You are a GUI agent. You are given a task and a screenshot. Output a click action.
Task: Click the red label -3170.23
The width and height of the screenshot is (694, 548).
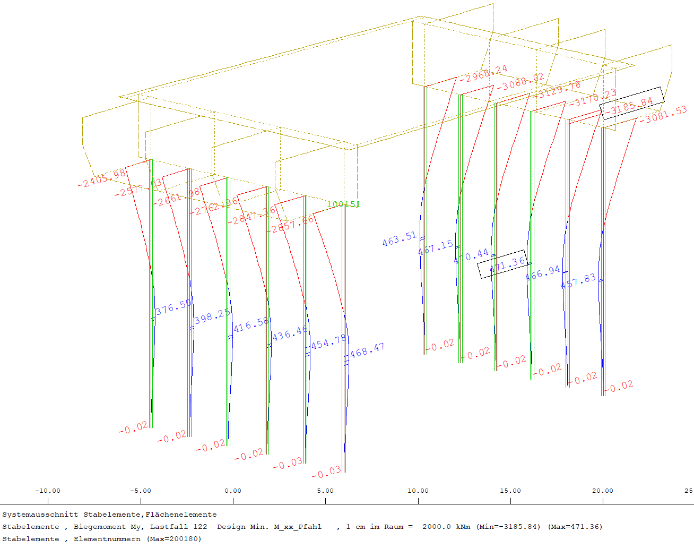[x=592, y=98]
